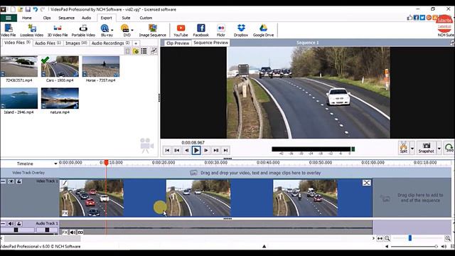Open the Custom ribbon tab
Image resolution: width=455 pixels, height=256 pixels.
point(146,18)
